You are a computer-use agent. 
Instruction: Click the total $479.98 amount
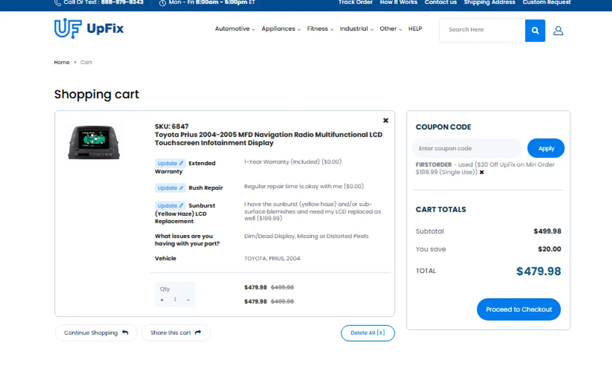[539, 271]
